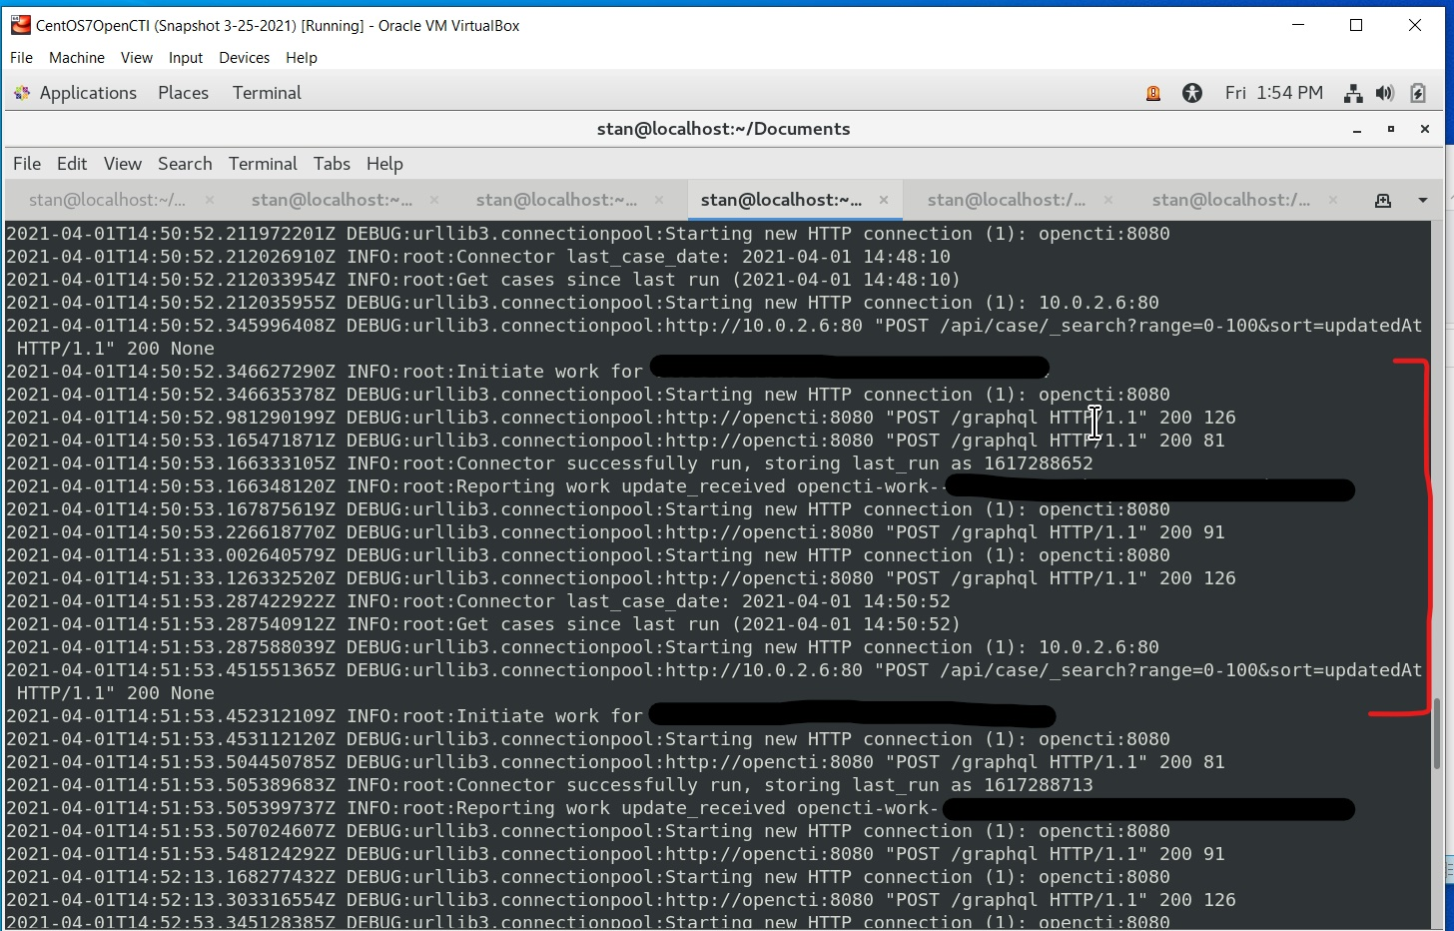Open the VirtualBox Help menu
The height and width of the screenshot is (931, 1454).
302,58
